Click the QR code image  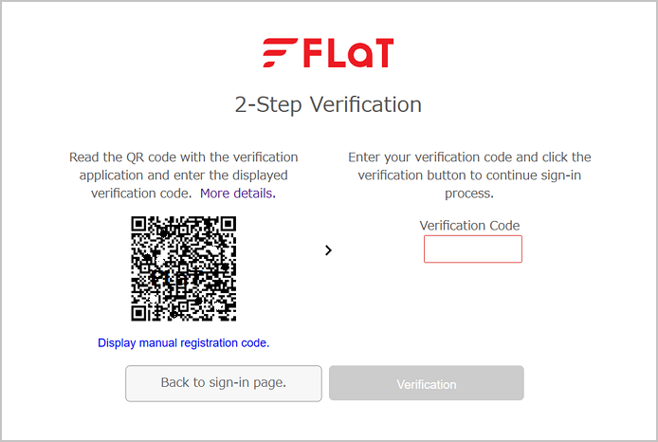[x=183, y=268]
